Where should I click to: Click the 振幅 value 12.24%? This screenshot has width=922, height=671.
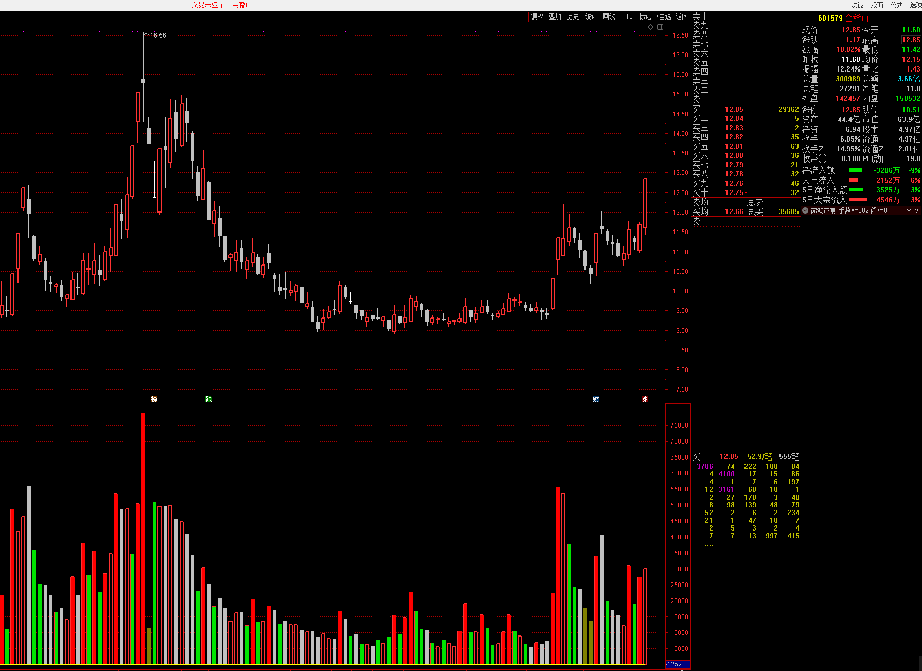click(x=848, y=69)
